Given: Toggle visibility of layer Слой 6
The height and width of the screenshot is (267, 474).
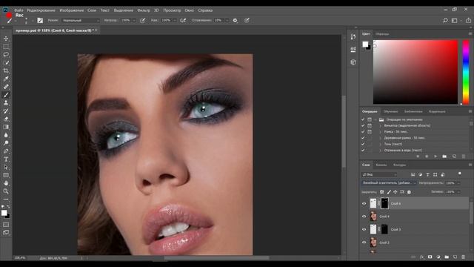Looking at the screenshot, I should (364, 203).
